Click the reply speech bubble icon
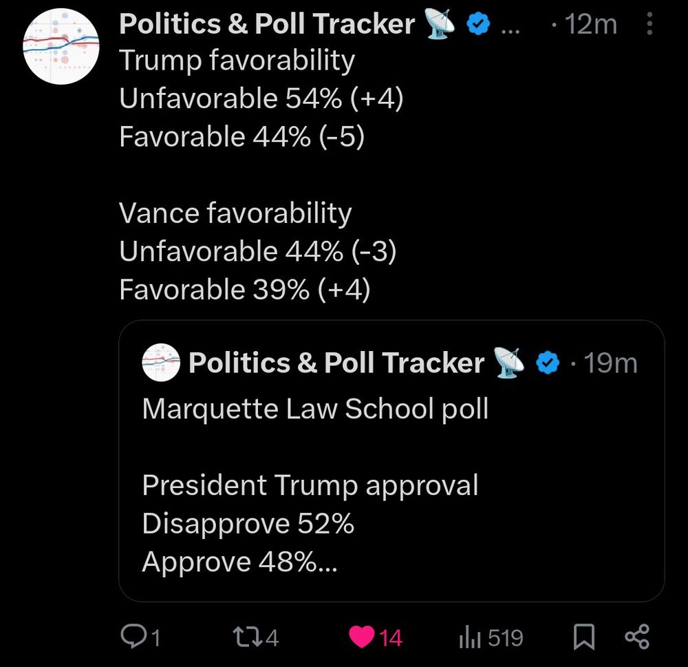The width and height of the screenshot is (688, 667). tap(131, 637)
